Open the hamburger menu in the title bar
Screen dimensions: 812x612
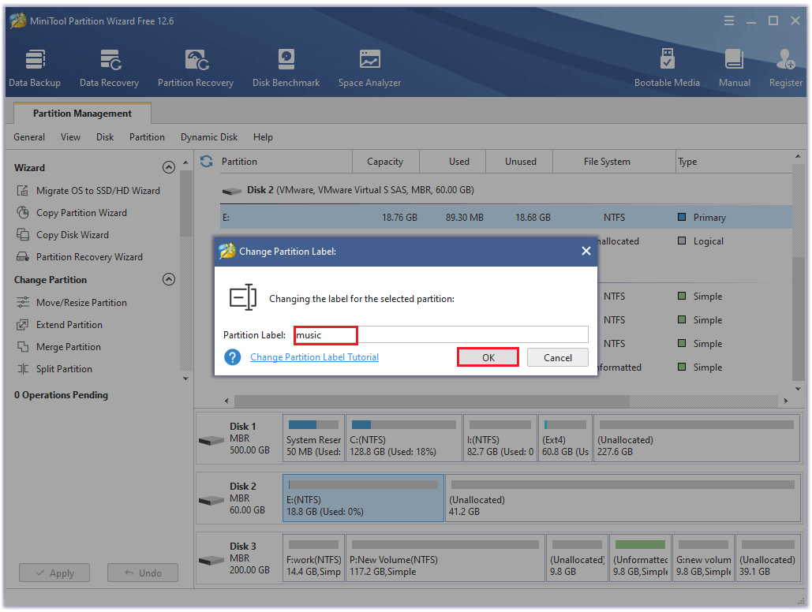729,21
